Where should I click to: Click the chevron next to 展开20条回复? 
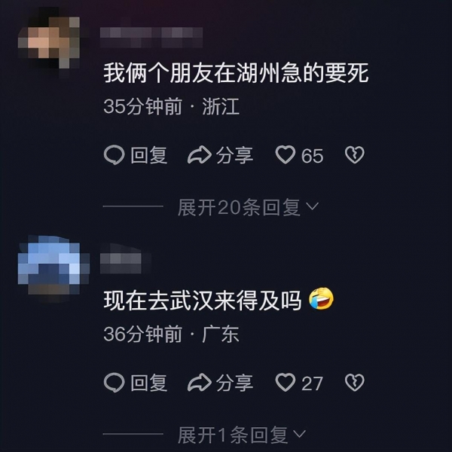(x=312, y=206)
